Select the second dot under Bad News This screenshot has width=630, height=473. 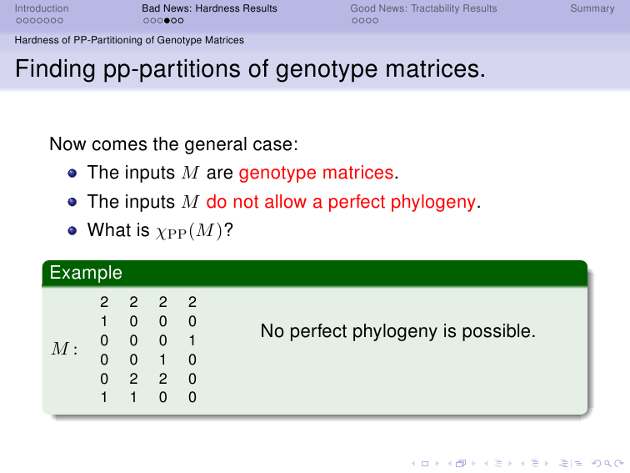tap(153, 21)
